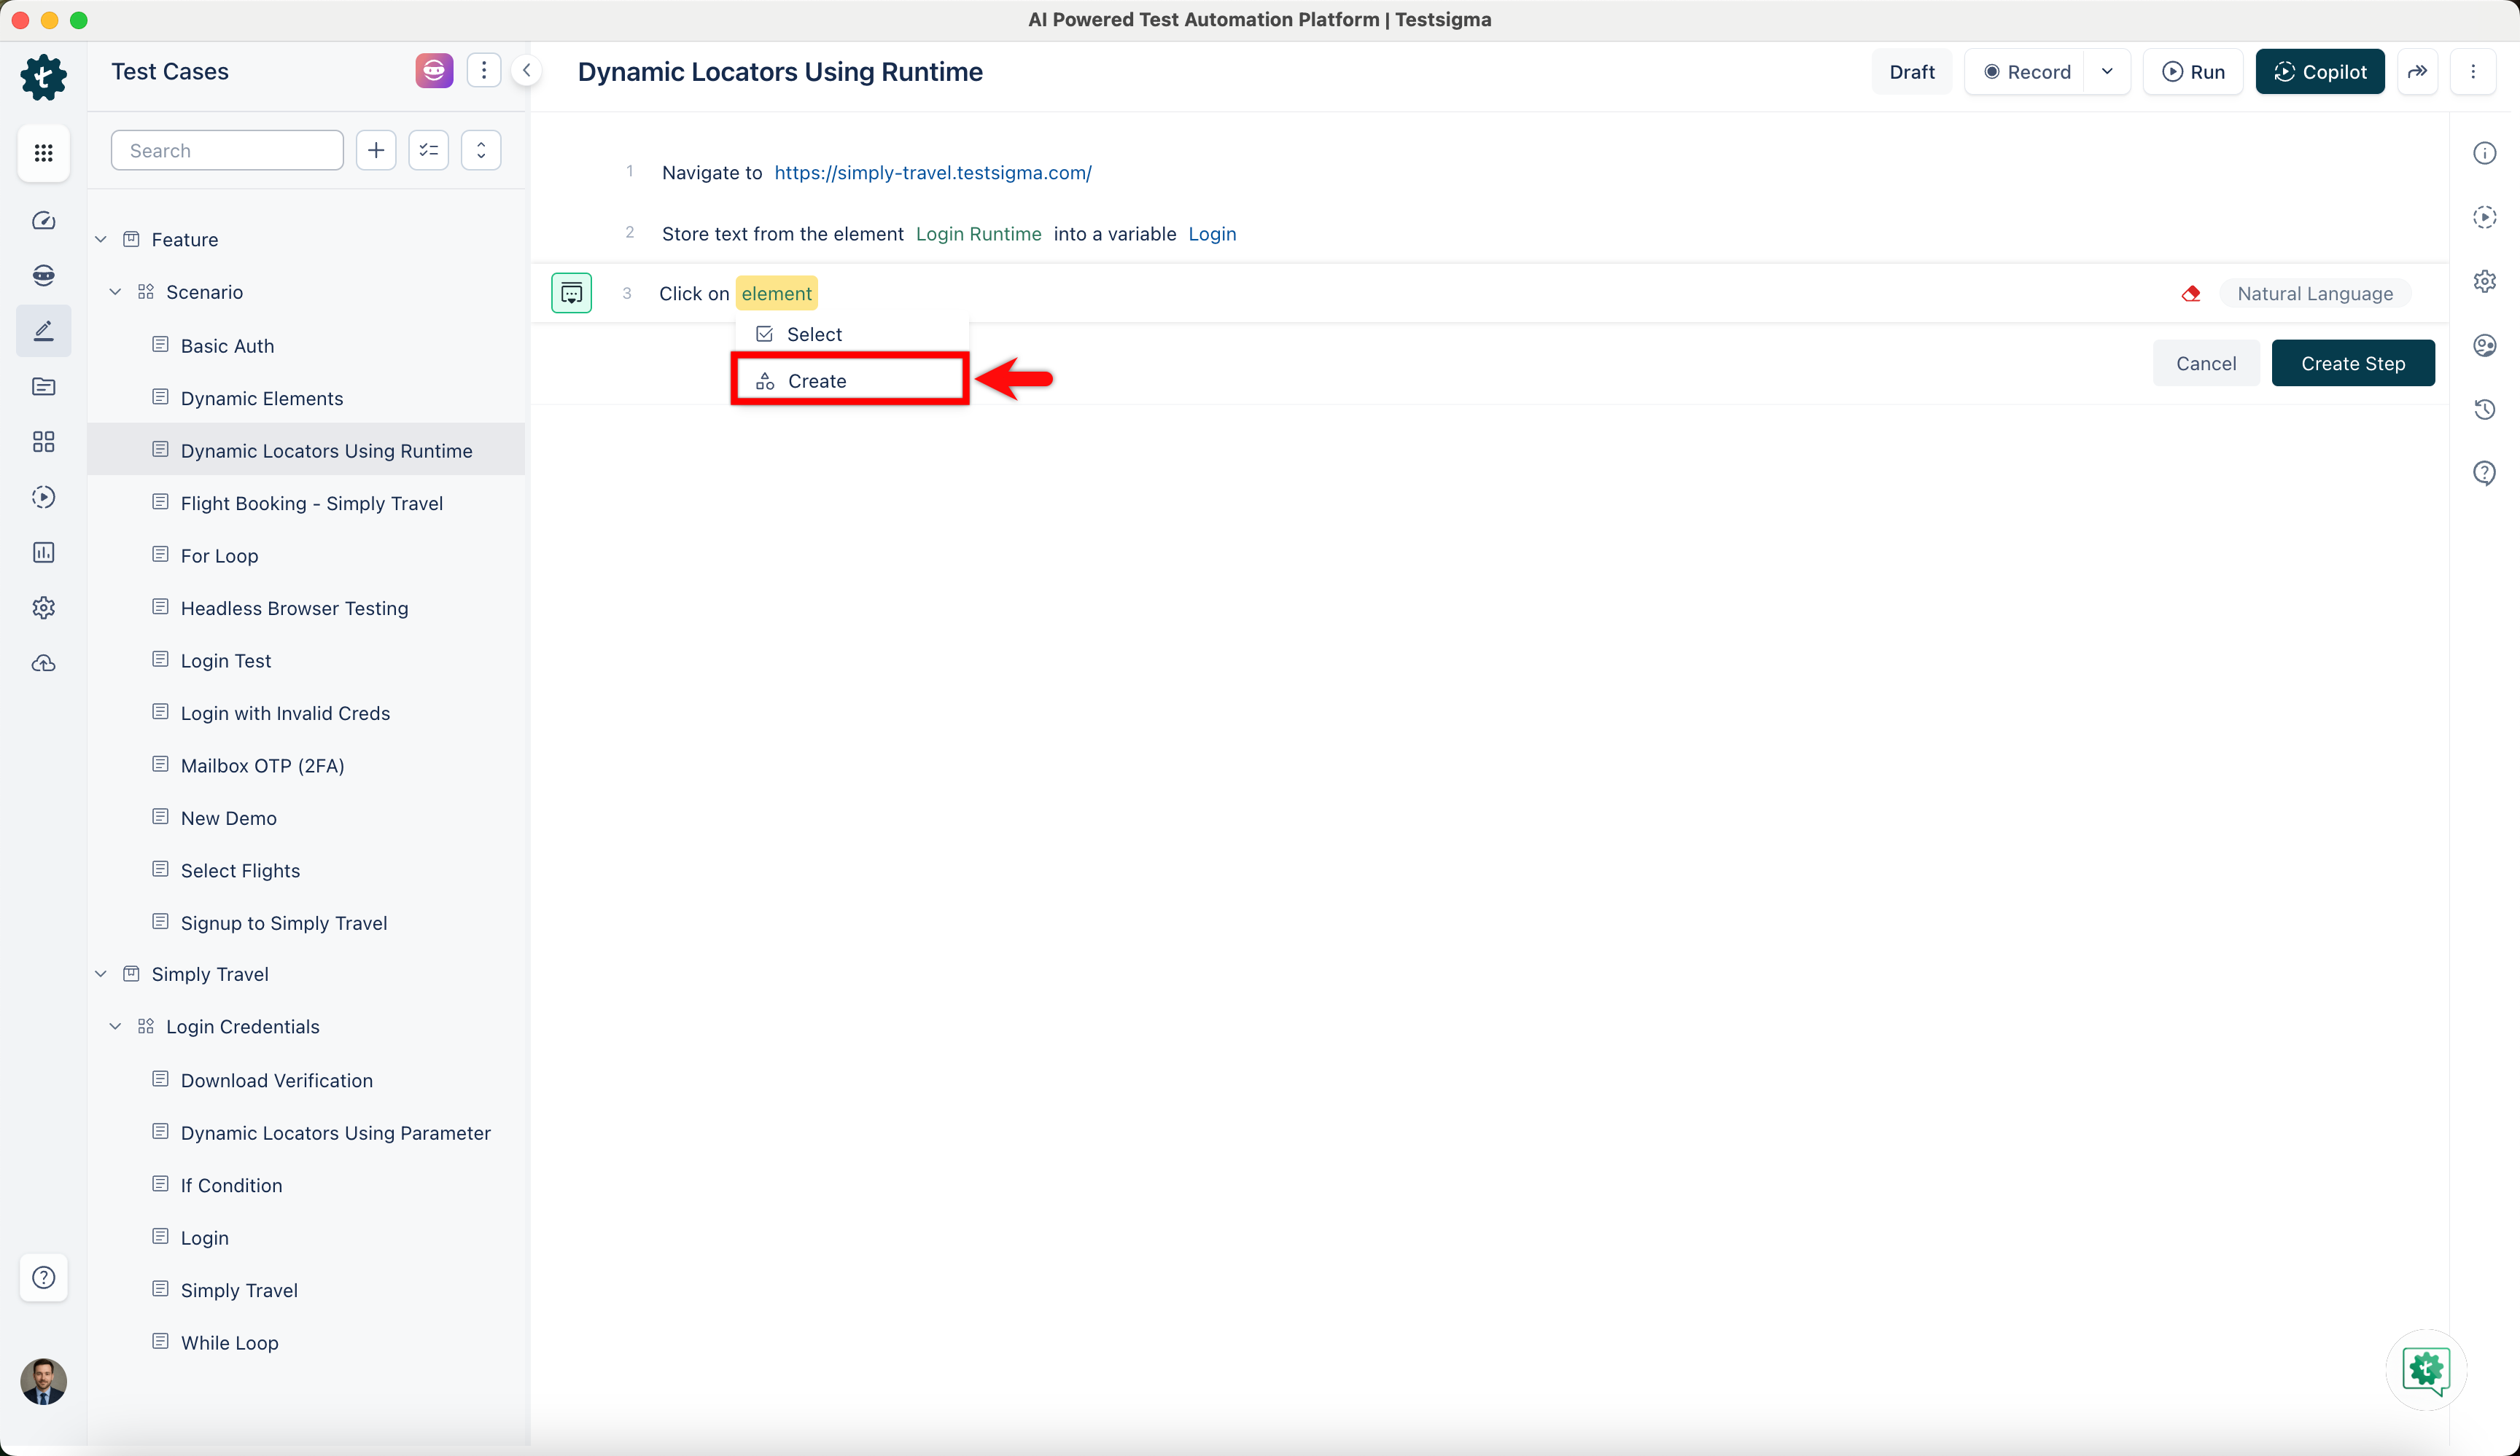
Task: Open the Record options dropdown arrow
Action: point(2107,72)
